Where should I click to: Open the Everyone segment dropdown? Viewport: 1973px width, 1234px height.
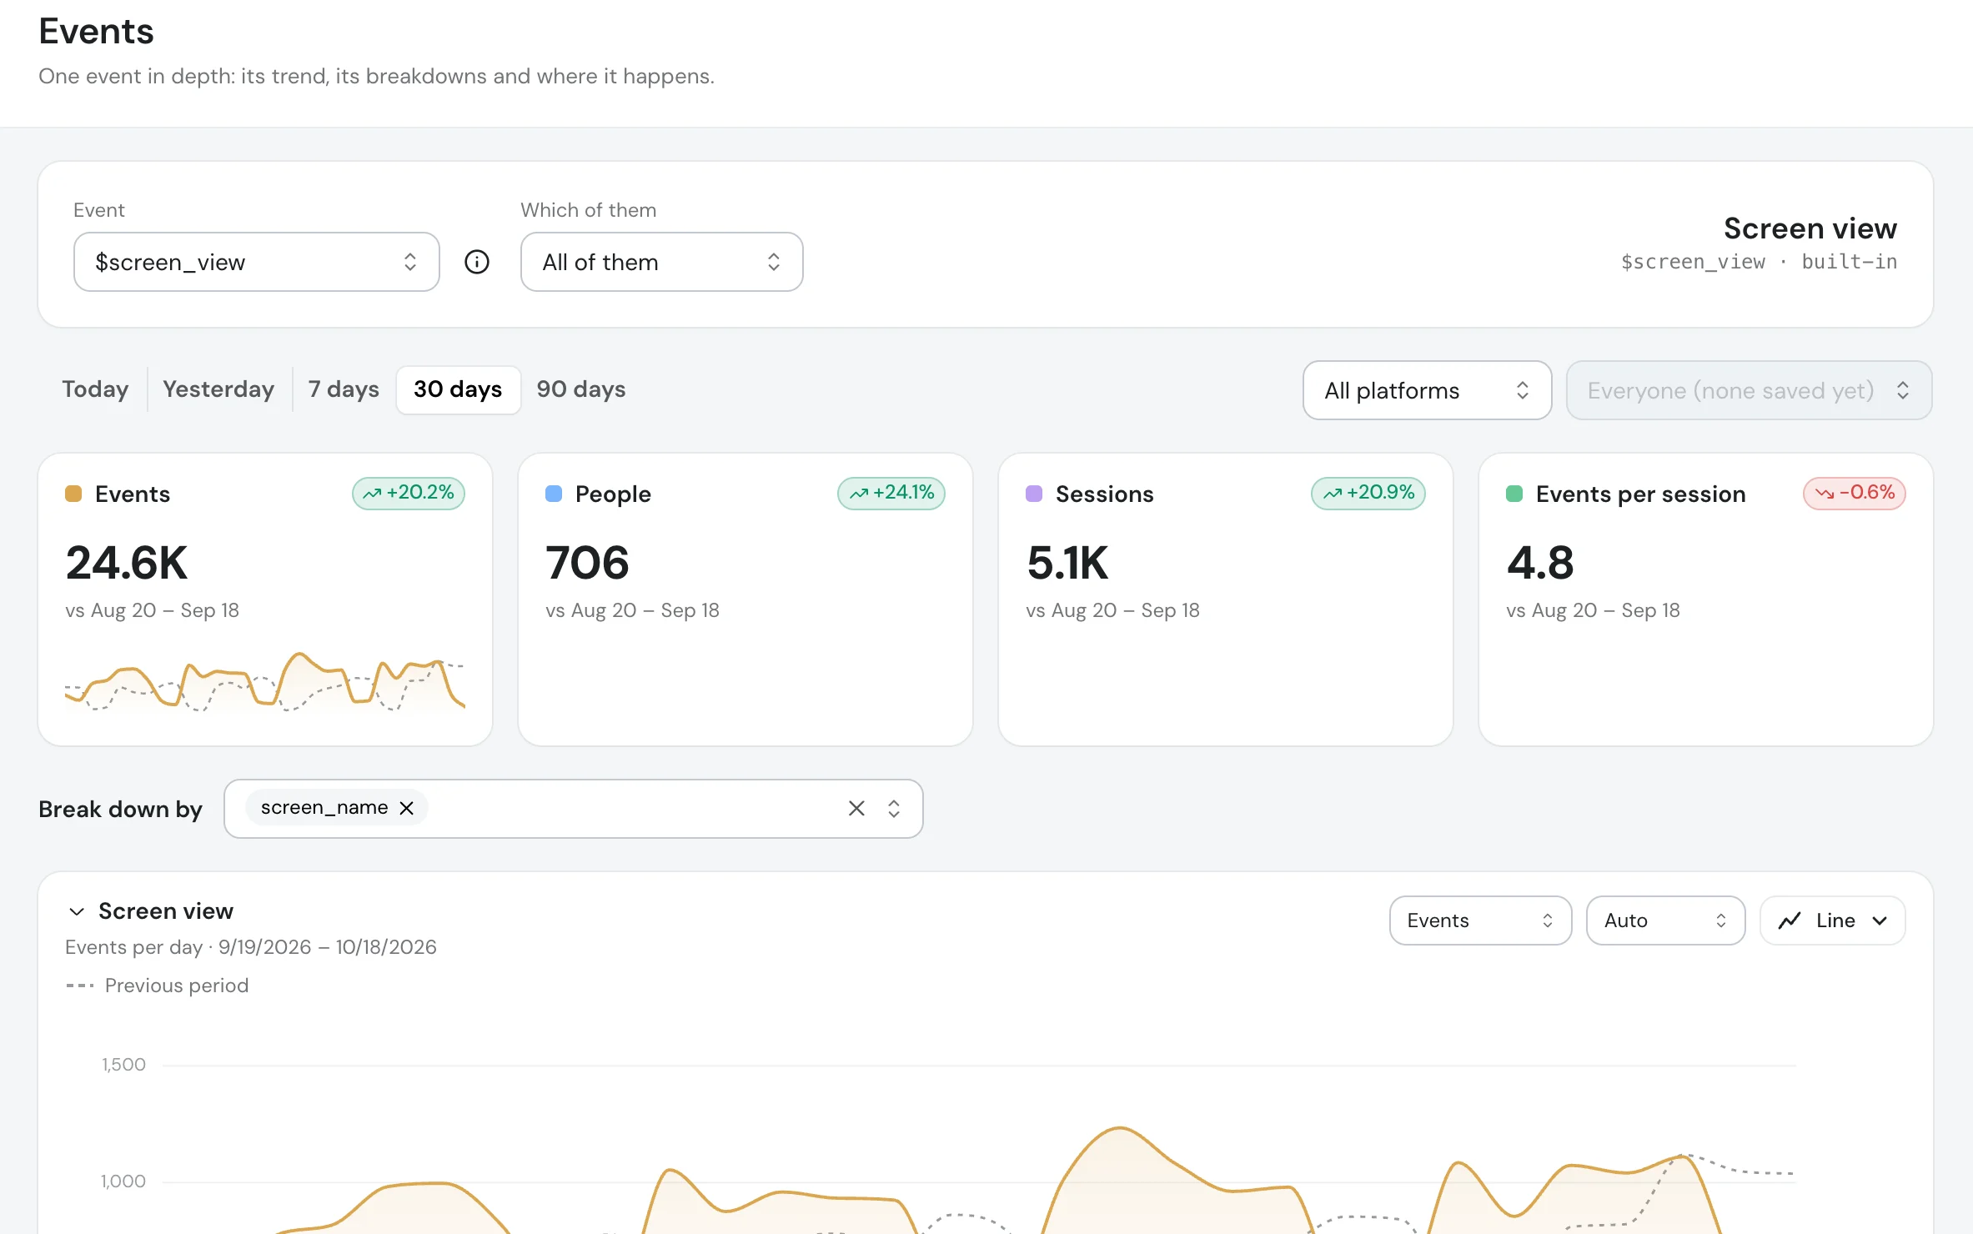pyautogui.click(x=1750, y=390)
